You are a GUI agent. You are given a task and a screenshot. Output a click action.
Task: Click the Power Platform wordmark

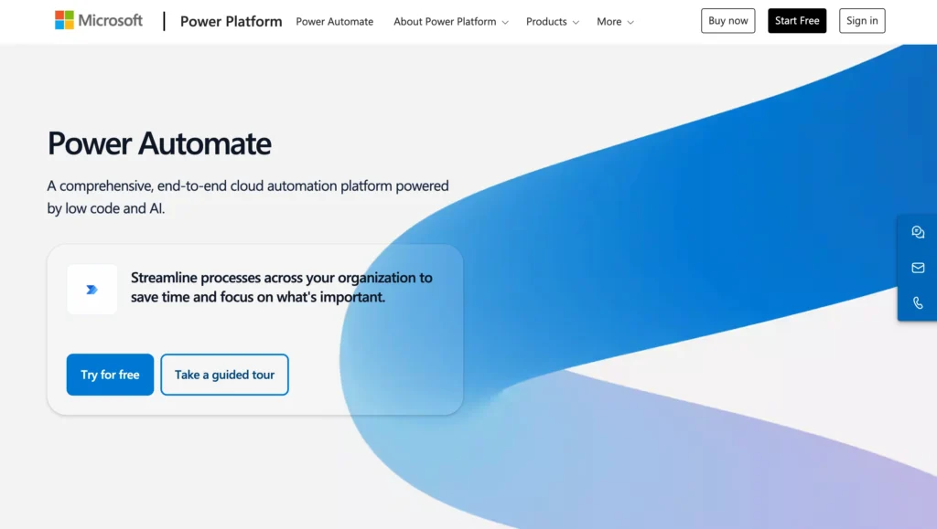pos(231,21)
